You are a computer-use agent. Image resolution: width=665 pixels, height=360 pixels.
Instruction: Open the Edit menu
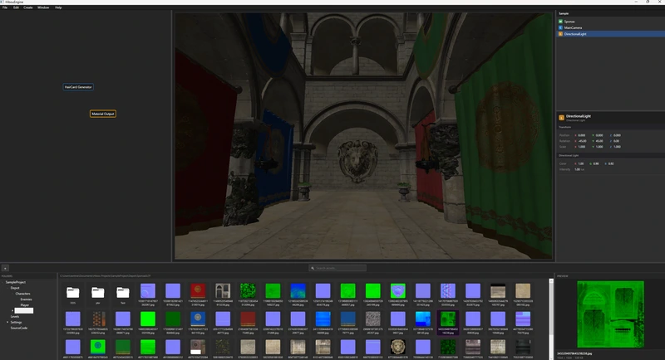16,7
